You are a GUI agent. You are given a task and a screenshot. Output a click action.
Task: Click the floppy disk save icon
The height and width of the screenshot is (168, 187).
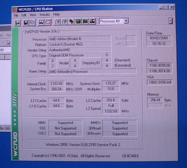[26, 23]
